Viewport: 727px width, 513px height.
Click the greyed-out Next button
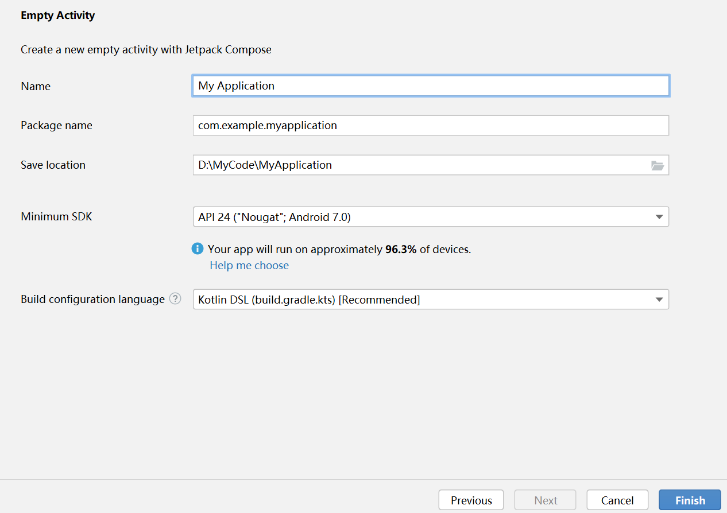pyautogui.click(x=545, y=500)
